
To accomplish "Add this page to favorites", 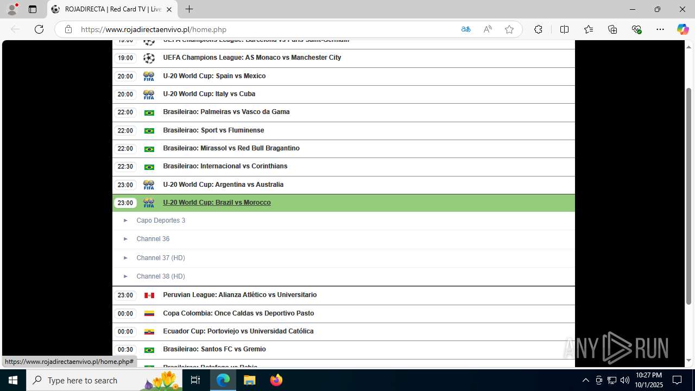I will point(509,29).
